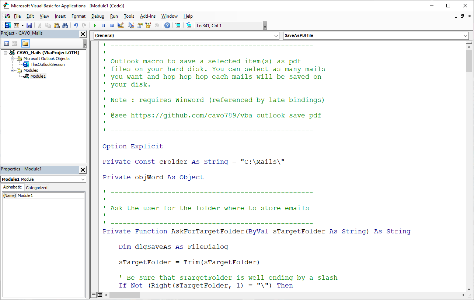Click the Cut scissors icon

pyautogui.click(x=39, y=25)
